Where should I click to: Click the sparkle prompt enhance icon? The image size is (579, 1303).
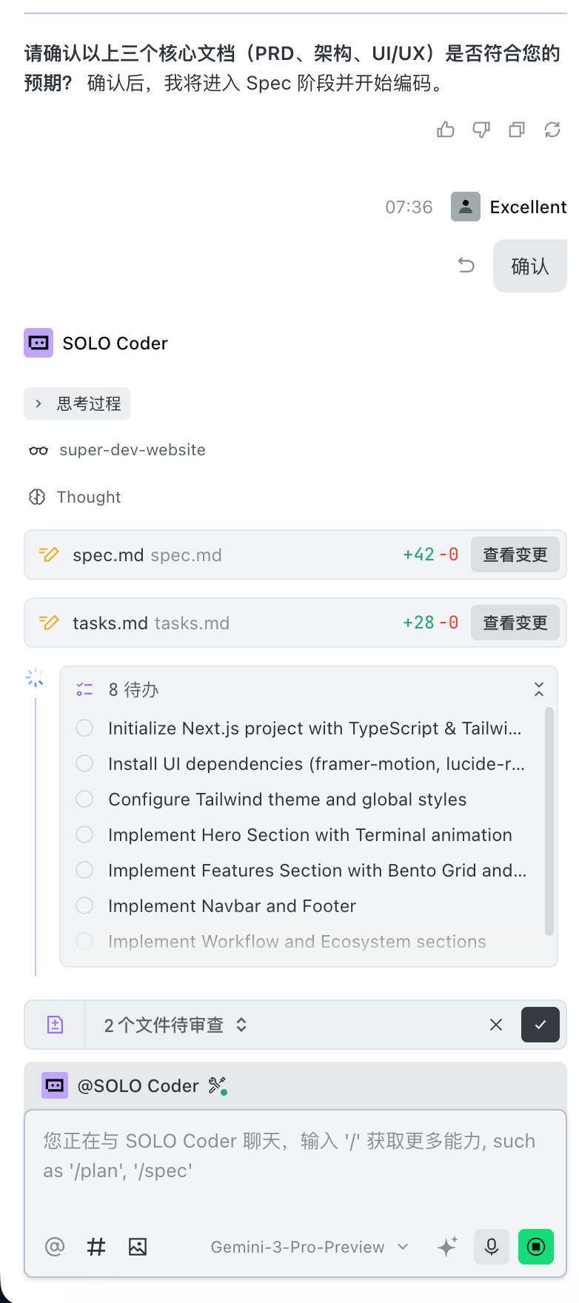click(x=447, y=1247)
